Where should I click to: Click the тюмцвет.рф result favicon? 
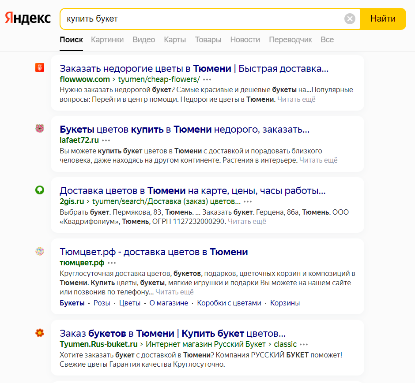pyautogui.click(x=40, y=251)
